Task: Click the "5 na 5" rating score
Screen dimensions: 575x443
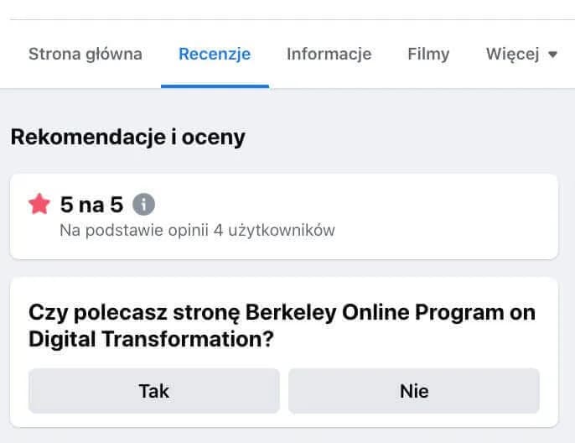Action: (91, 204)
